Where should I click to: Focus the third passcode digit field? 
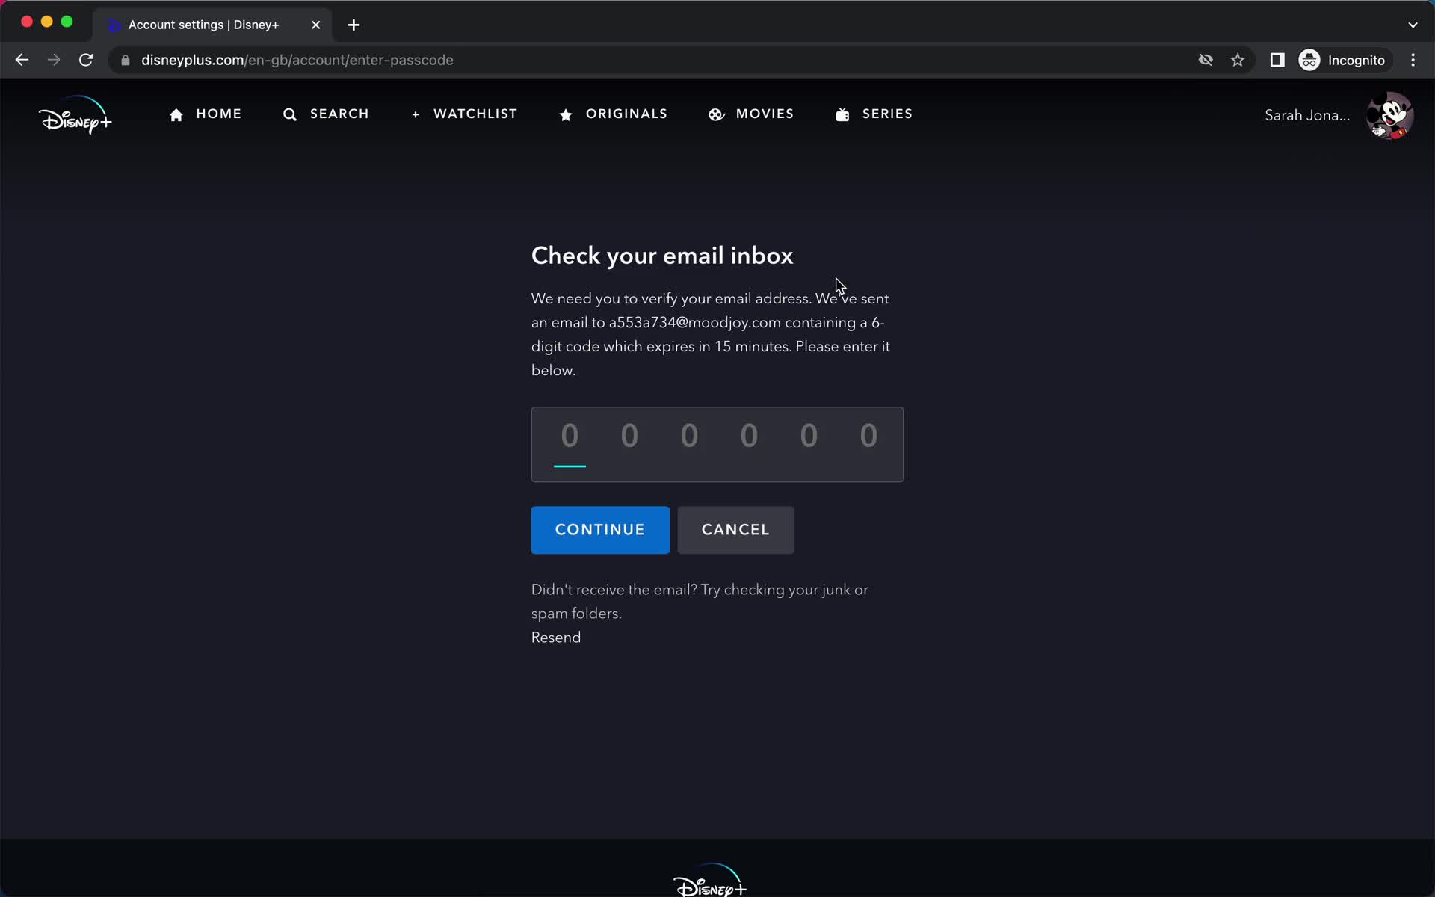tap(689, 437)
